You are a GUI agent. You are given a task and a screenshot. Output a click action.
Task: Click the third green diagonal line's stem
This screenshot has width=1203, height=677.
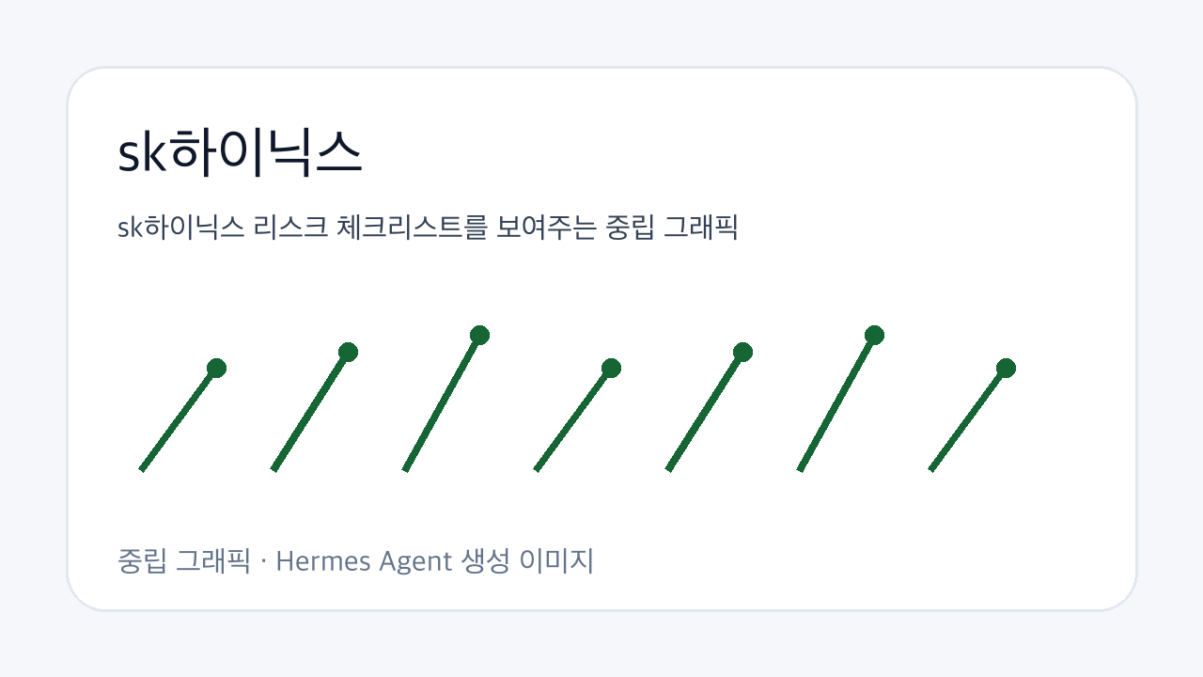tap(442, 402)
